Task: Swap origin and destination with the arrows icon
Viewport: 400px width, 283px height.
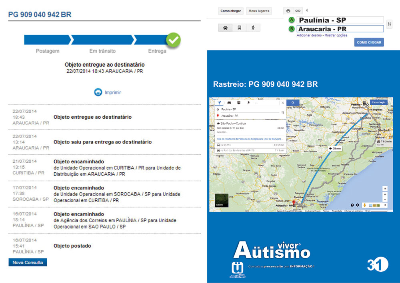Action: click(x=389, y=24)
